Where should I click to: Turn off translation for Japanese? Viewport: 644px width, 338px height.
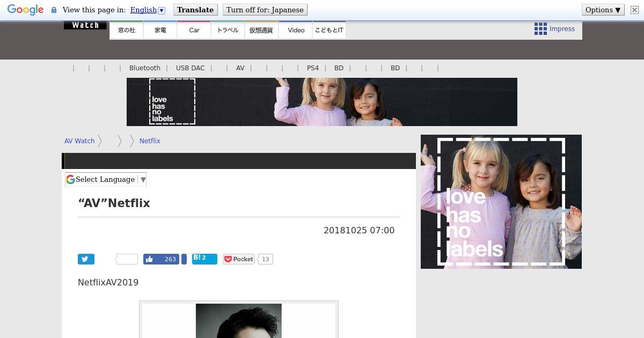pyautogui.click(x=265, y=10)
